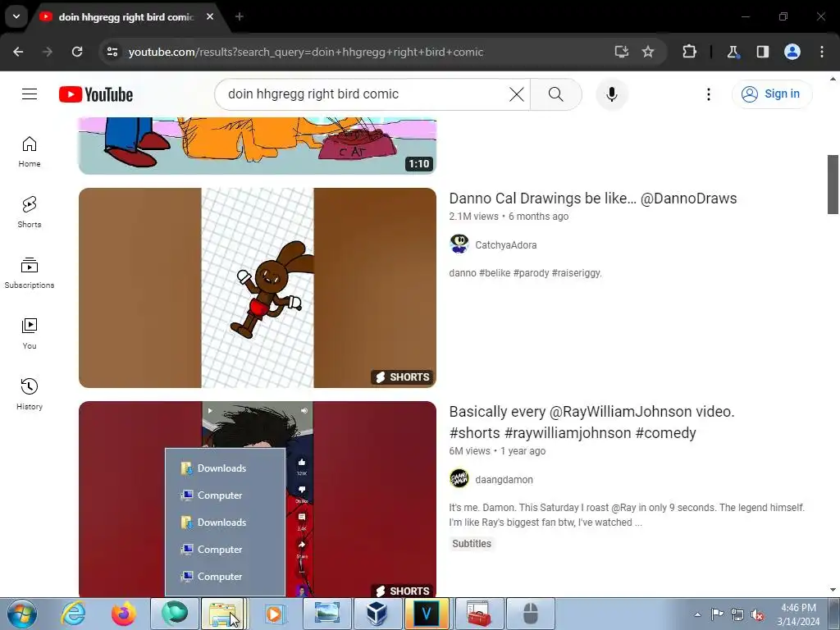Open the blue V app on taskbar
Viewport: 840px width, 630px height.
(427, 614)
